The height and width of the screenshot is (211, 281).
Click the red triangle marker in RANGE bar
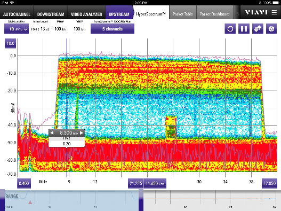[x=30, y=202]
